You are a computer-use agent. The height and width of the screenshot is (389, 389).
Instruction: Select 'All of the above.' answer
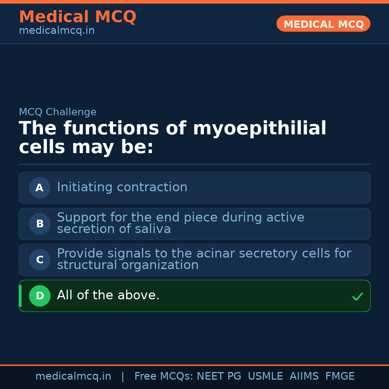pyautogui.click(x=108, y=295)
